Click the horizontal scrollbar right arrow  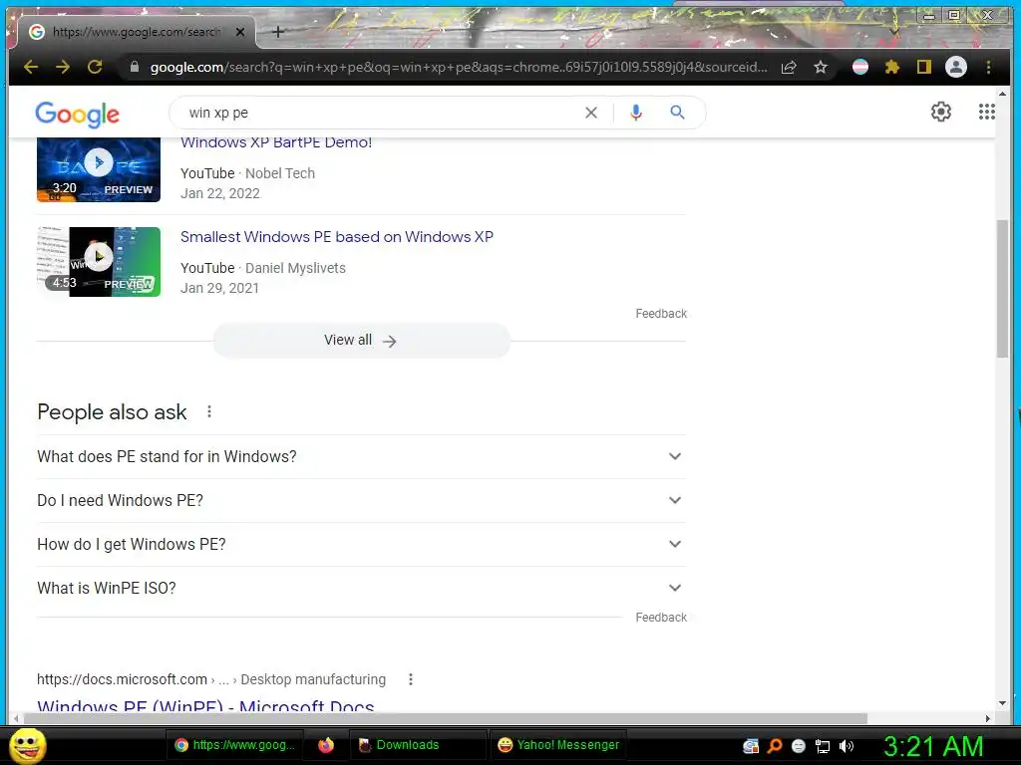click(988, 718)
